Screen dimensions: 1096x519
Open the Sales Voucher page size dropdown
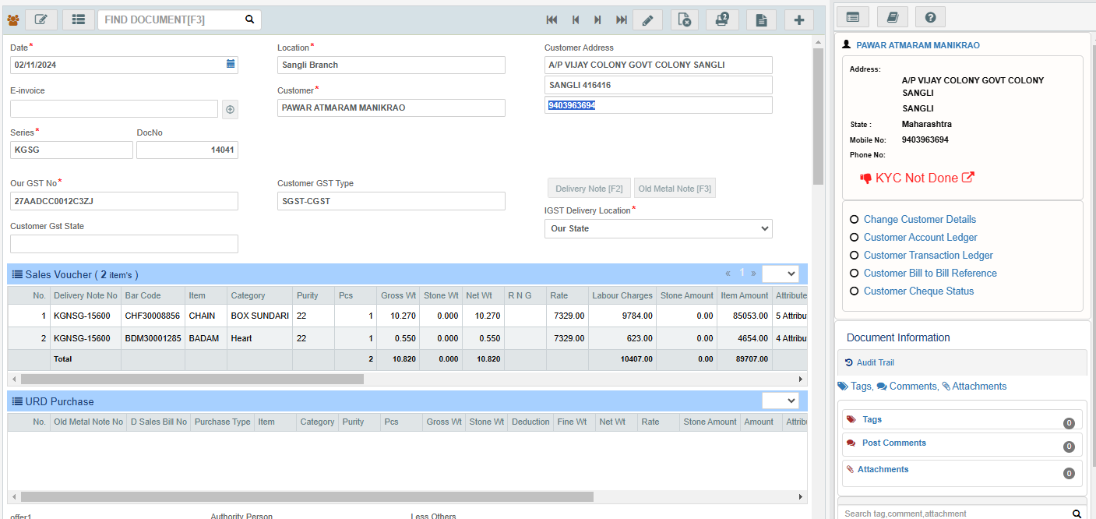781,274
